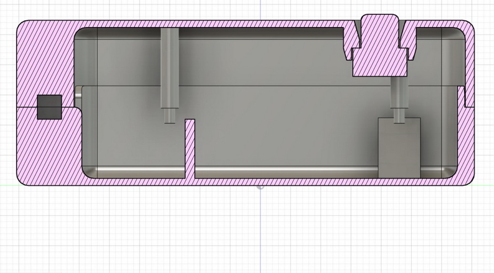Select the hatched plug protruding through the top
Image resolution: width=494 pixels, height=273 pixels.
click(380, 45)
